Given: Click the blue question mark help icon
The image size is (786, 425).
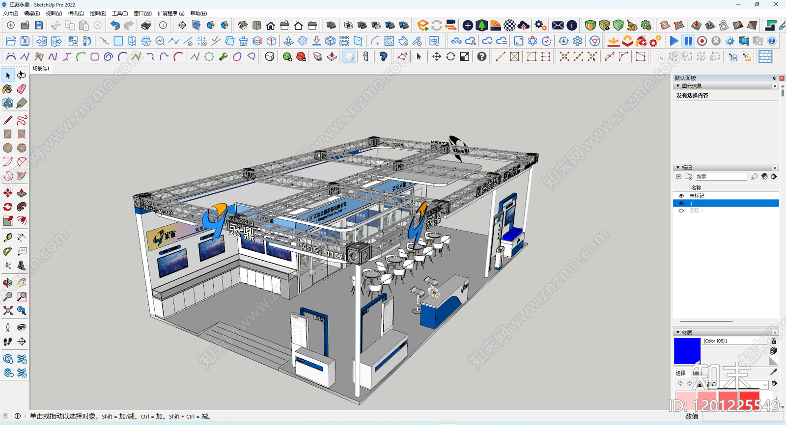Looking at the screenshot, I should [x=772, y=41].
